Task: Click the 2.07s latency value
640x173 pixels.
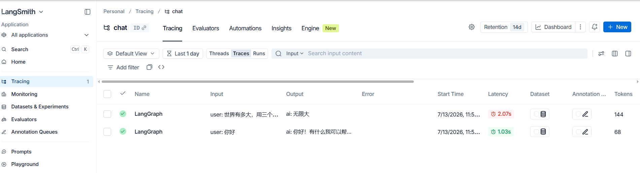Action: (x=501, y=114)
